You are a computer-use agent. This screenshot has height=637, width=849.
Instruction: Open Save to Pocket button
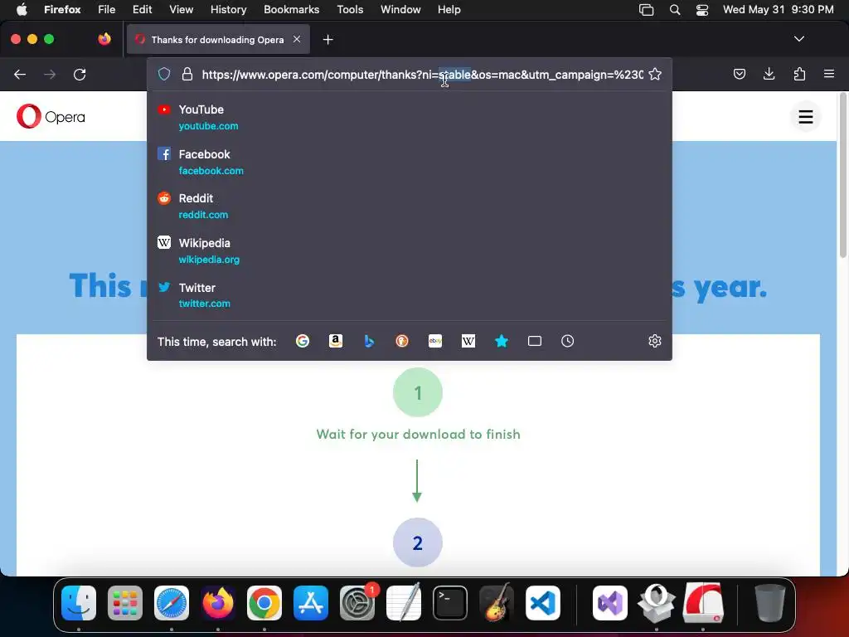(x=739, y=74)
